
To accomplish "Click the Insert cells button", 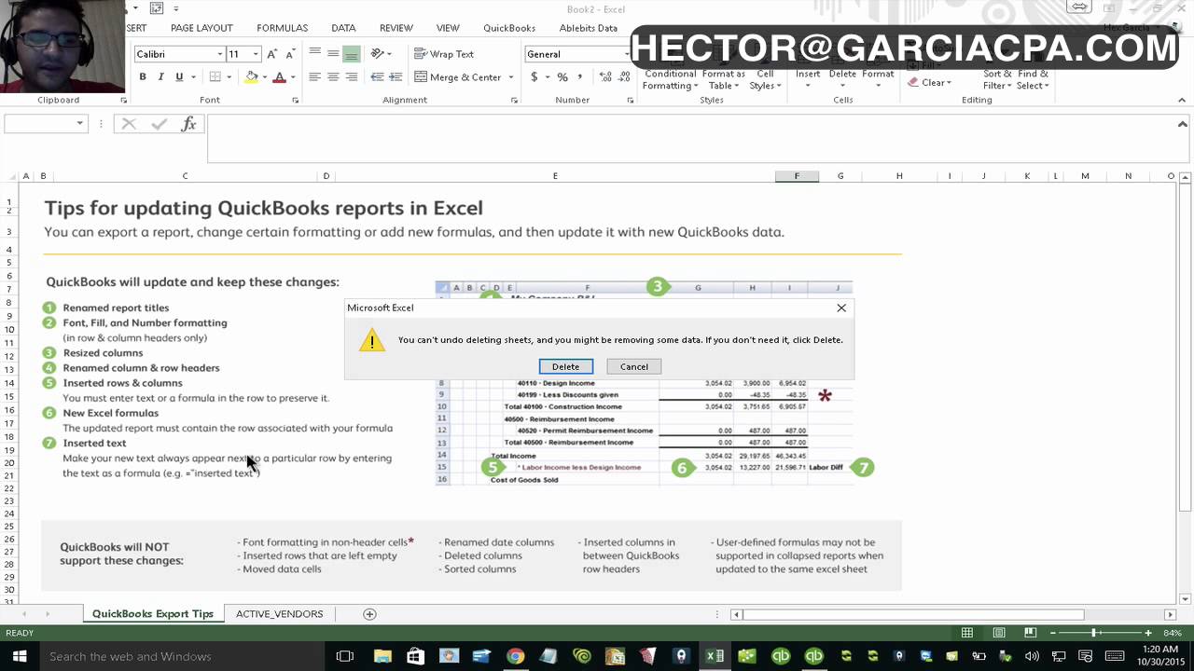I will [808, 80].
